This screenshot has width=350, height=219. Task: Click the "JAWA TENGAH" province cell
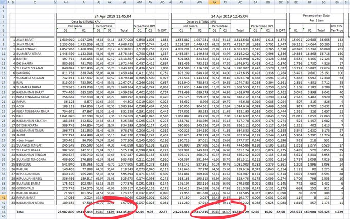pyautogui.click(x=35, y=49)
